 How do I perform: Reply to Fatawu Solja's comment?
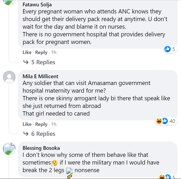[x=41, y=52]
